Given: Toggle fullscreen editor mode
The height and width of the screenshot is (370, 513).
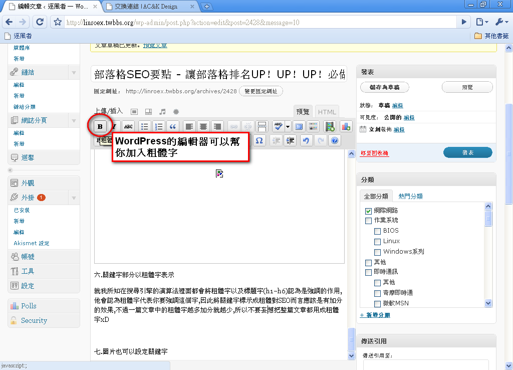Looking at the screenshot, I should (299, 126).
